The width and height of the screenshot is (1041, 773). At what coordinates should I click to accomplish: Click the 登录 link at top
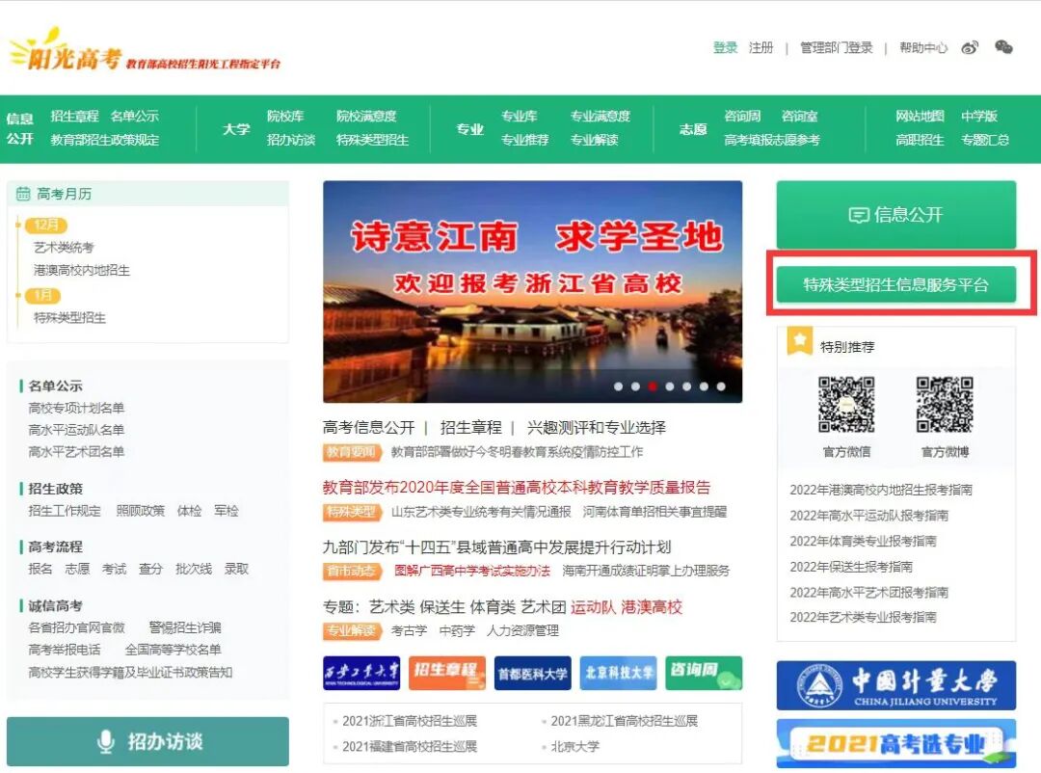pyautogui.click(x=725, y=48)
